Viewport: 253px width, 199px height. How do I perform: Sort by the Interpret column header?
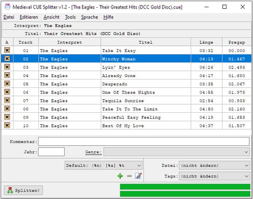[x=70, y=42]
